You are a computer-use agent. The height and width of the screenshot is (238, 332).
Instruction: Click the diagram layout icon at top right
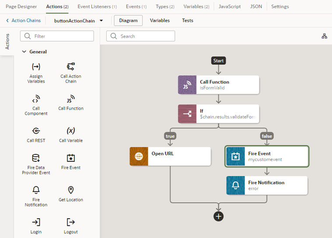[x=325, y=36]
